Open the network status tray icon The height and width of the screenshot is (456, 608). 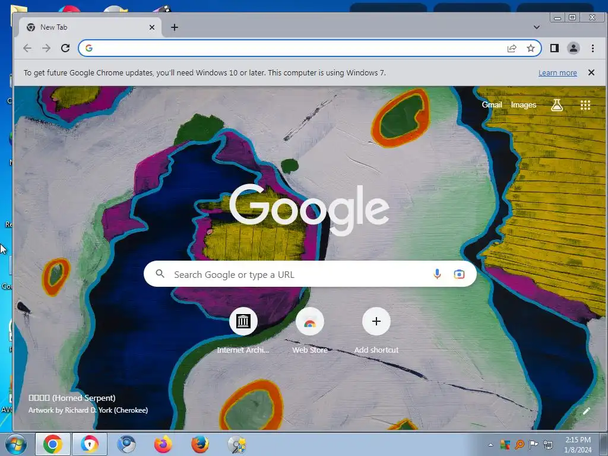[548, 444]
